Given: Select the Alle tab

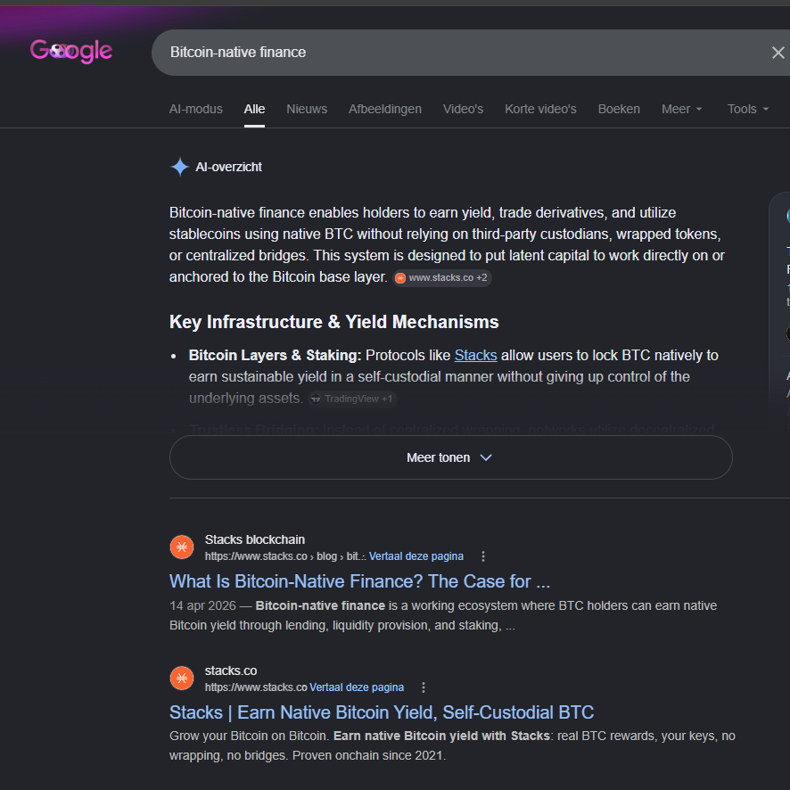Looking at the screenshot, I should (x=254, y=109).
